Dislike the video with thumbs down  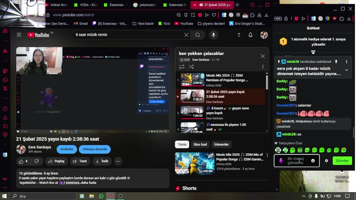[36, 161]
